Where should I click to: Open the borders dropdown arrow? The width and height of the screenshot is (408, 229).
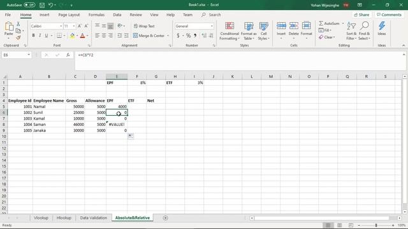(64, 36)
